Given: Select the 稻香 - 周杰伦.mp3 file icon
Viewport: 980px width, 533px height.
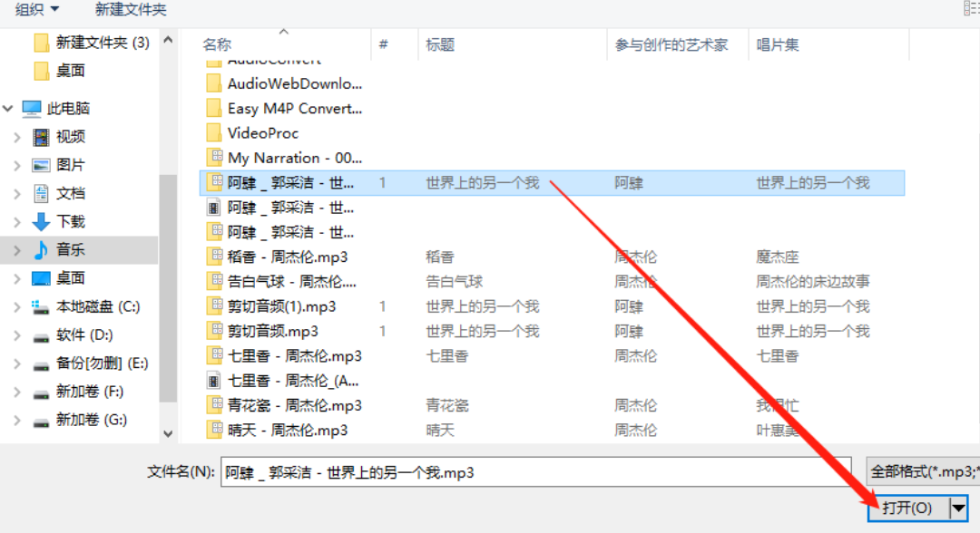Looking at the screenshot, I should click(214, 257).
